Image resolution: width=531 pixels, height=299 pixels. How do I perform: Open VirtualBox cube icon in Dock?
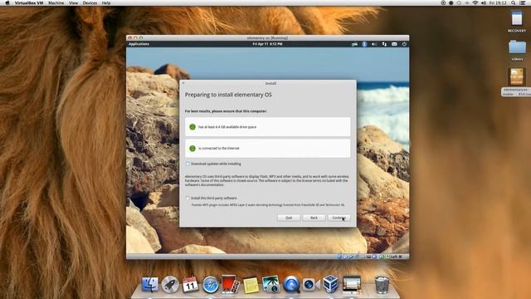coord(330,284)
